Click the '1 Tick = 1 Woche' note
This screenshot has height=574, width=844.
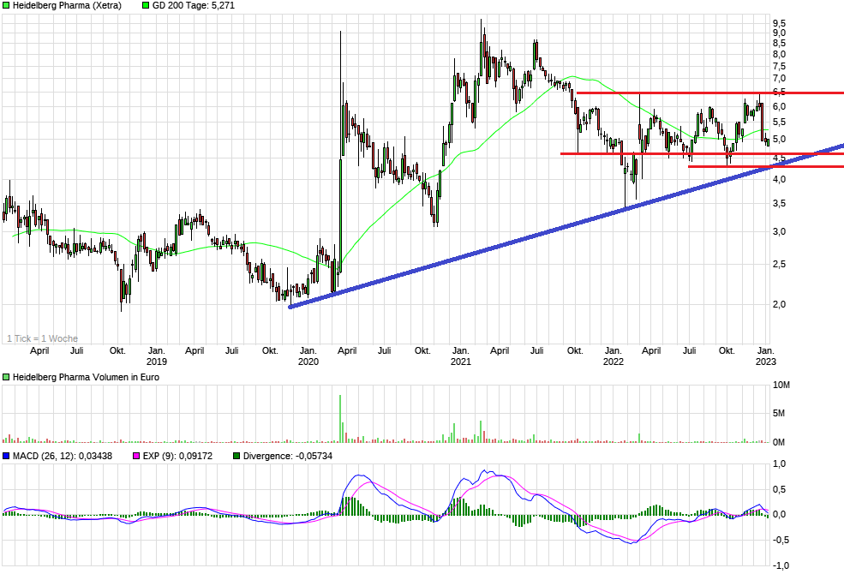[43, 338]
